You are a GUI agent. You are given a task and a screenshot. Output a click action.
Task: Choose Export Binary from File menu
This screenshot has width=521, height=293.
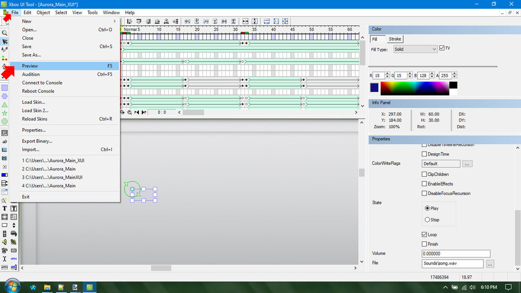point(65,141)
